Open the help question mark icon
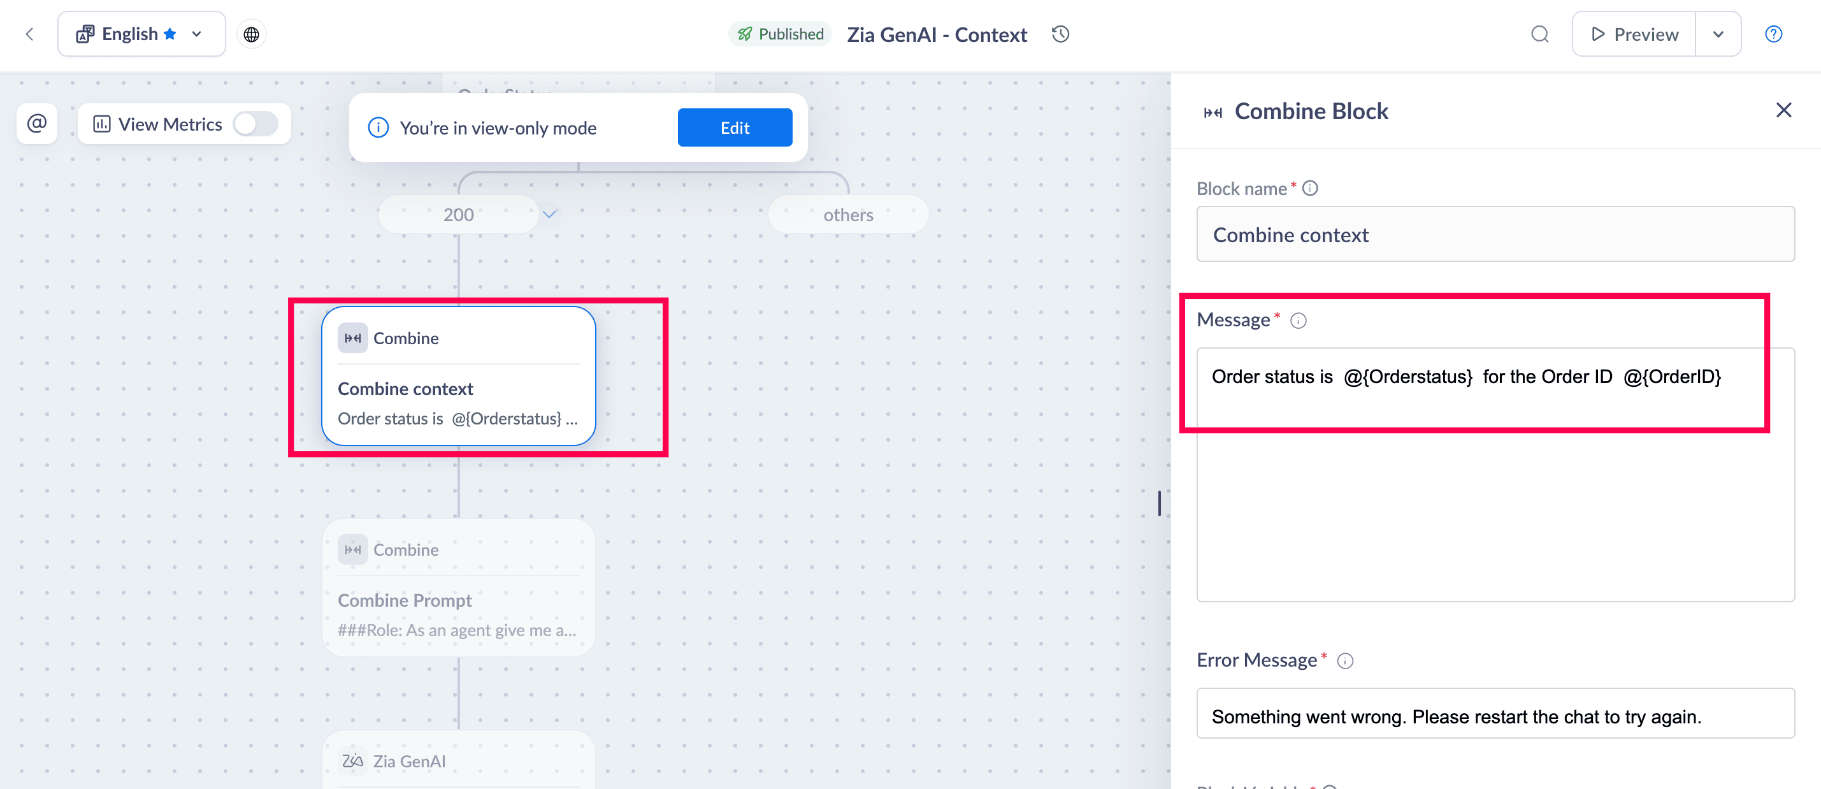 click(1774, 34)
